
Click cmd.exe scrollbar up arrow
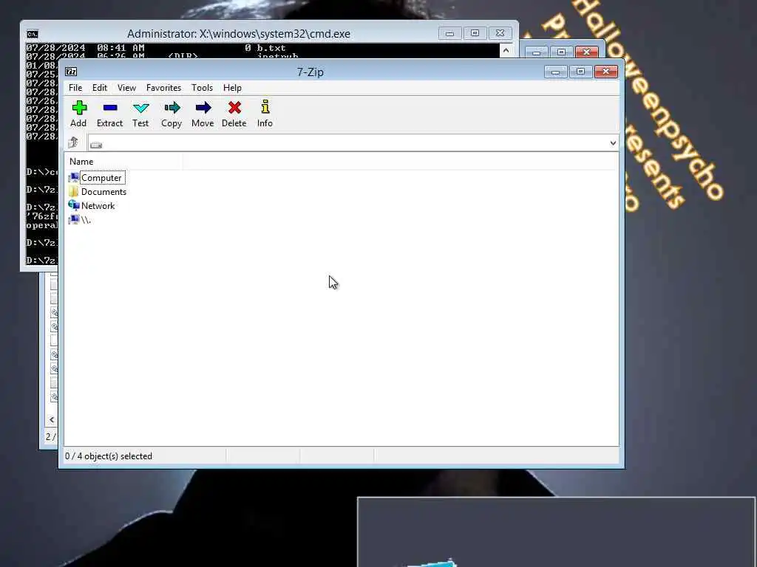click(x=506, y=50)
